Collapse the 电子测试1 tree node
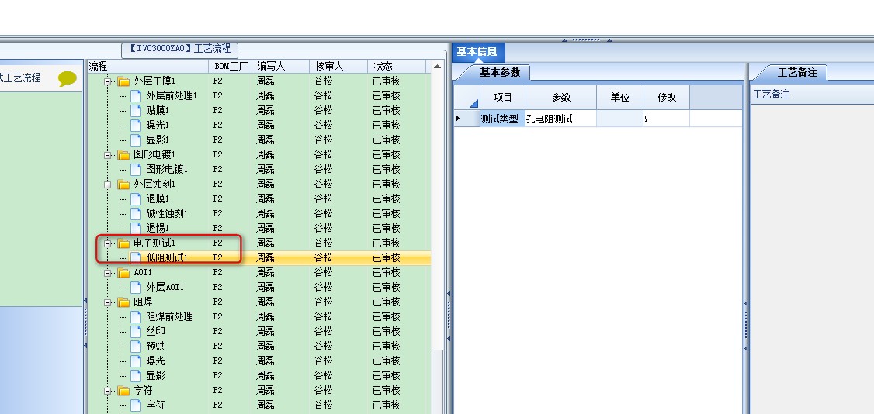Viewport: 874px width, 414px height. pos(108,243)
